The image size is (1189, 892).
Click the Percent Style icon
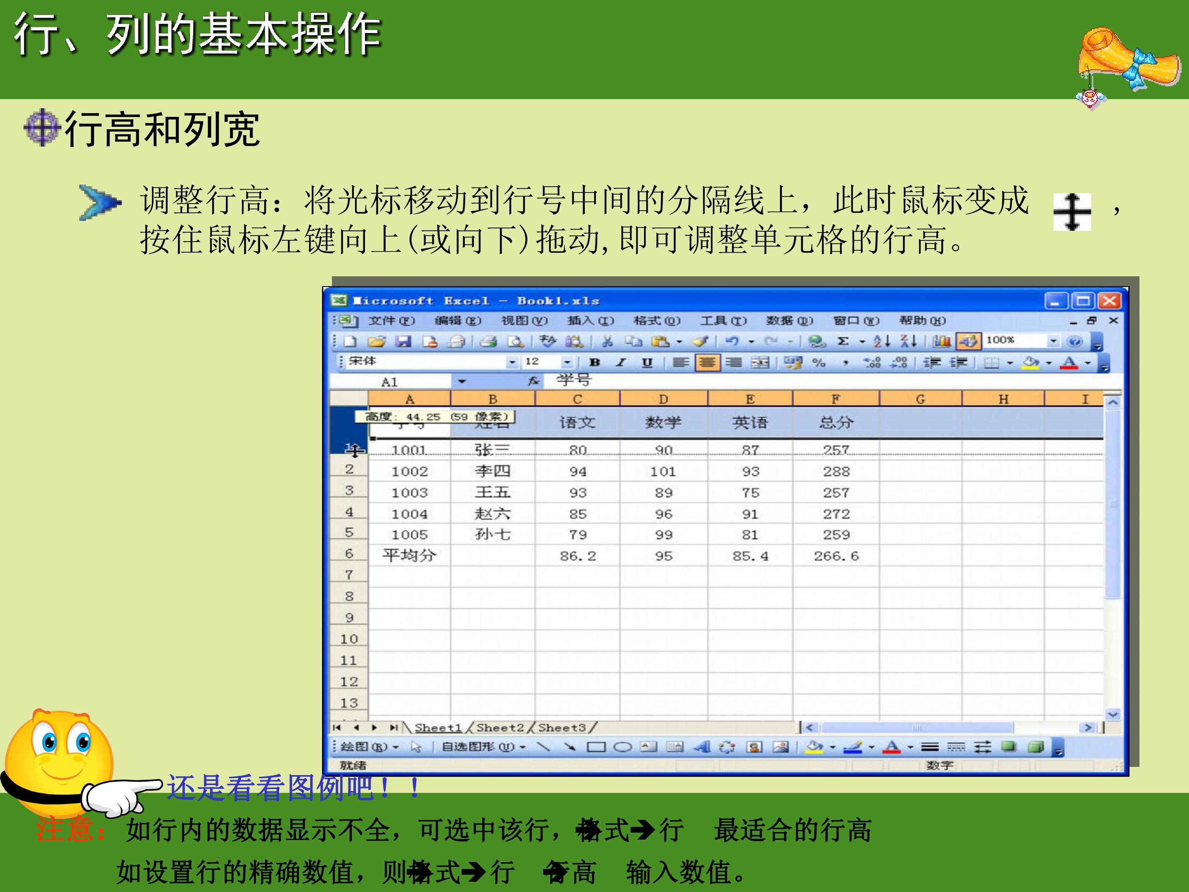coord(819,363)
